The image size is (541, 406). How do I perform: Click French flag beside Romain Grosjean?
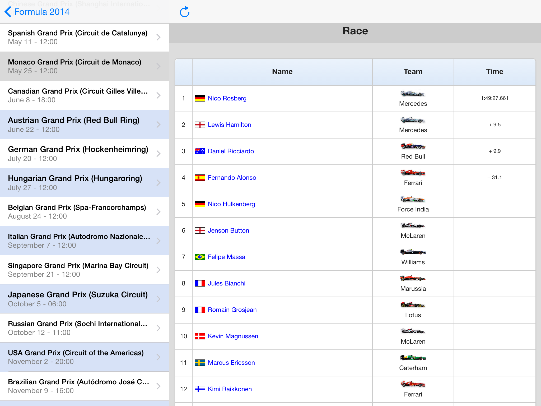[x=200, y=310]
